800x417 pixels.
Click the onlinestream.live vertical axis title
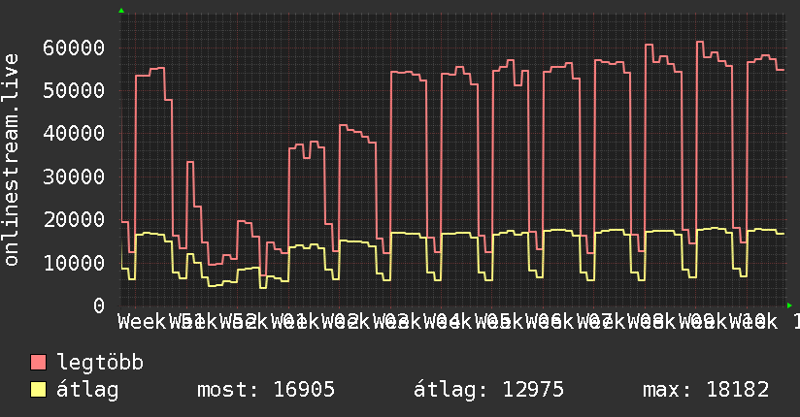pyautogui.click(x=12, y=159)
